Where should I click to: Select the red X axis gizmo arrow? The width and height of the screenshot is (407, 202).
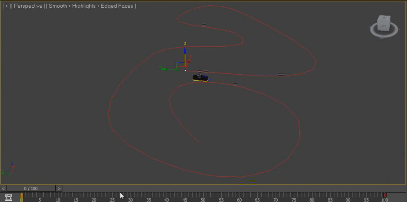click(x=189, y=60)
